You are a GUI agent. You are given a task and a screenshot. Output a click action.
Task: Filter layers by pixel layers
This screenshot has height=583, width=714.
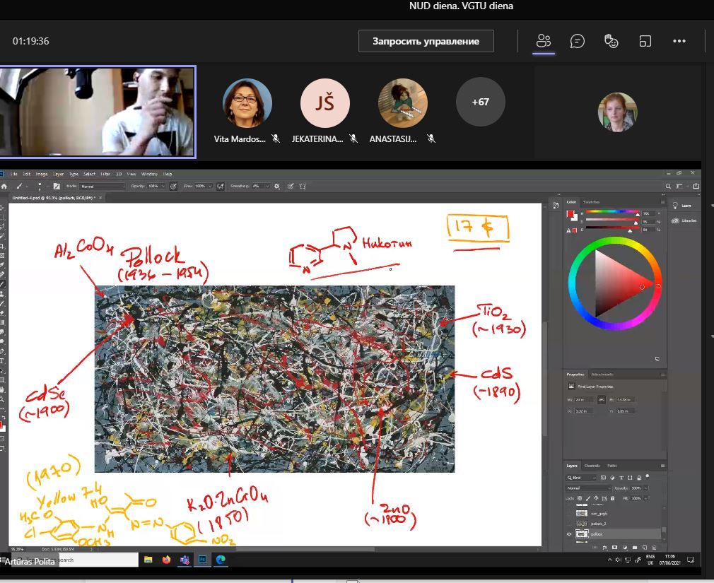pyautogui.click(x=603, y=478)
